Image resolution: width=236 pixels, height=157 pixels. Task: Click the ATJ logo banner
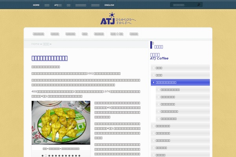point(118,18)
